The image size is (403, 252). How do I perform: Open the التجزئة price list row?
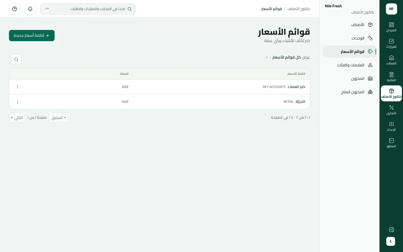[x=160, y=102]
